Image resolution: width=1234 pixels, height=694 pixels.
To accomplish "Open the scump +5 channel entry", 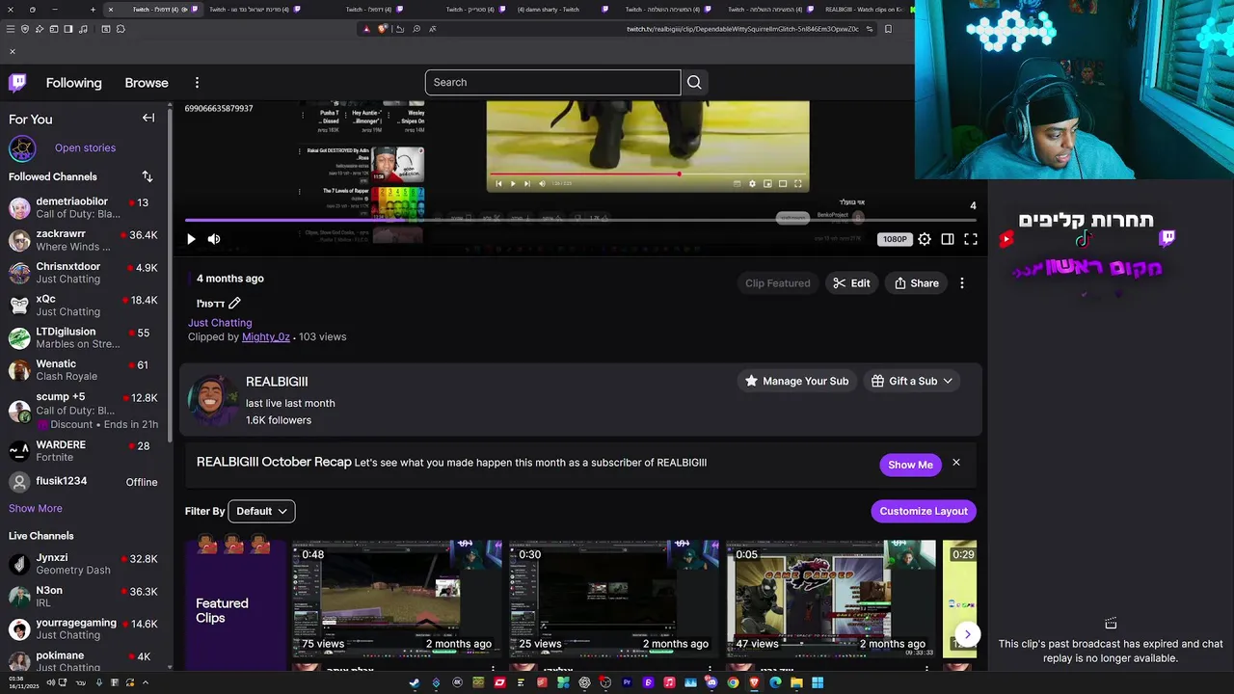I will pos(84,411).
